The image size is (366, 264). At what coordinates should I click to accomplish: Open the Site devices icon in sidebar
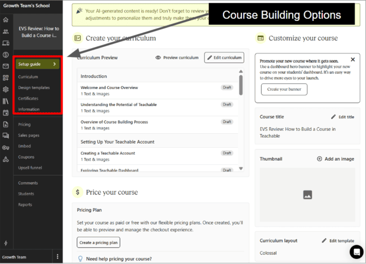click(6, 43)
